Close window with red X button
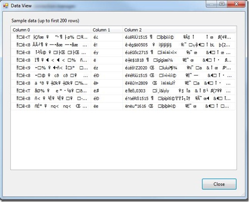The width and height of the screenshot is (249, 202). pyautogui.click(x=236, y=4)
